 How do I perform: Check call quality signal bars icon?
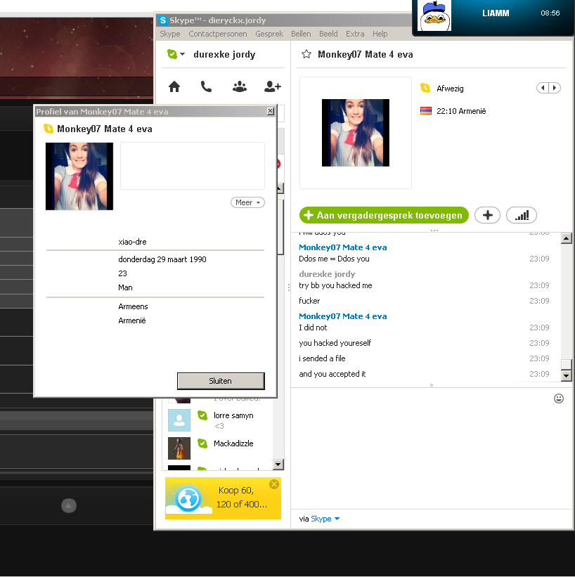pyautogui.click(x=522, y=215)
